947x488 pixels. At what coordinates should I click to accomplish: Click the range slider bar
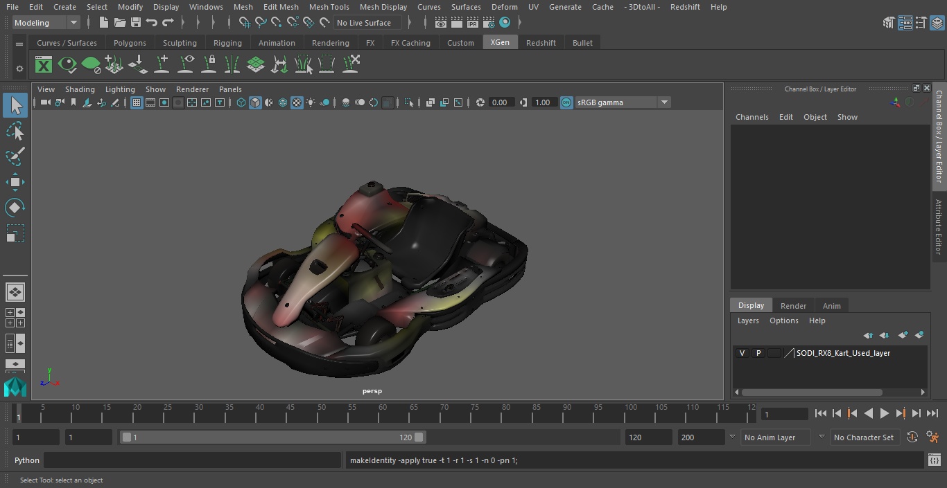point(273,437)
